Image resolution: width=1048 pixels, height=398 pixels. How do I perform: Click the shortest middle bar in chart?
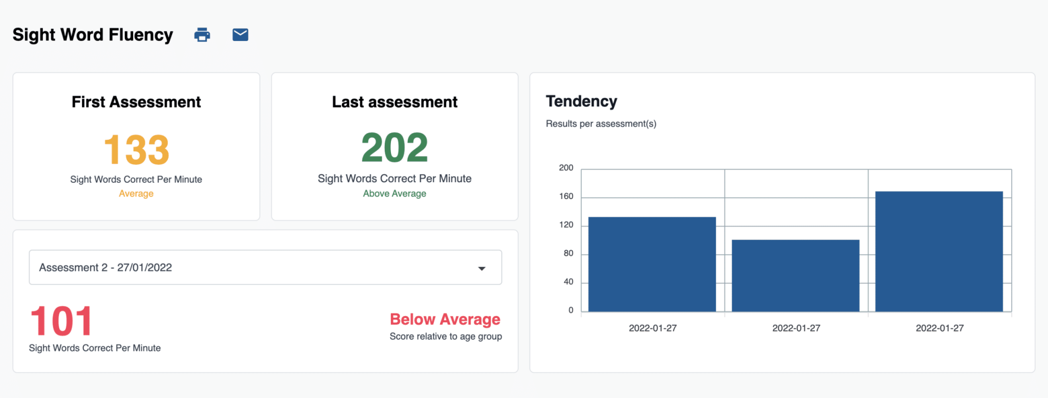(795, 275)
